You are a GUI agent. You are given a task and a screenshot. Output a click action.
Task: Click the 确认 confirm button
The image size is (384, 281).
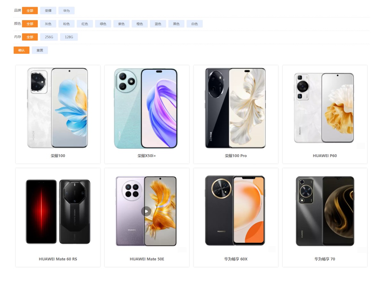(21, 50)
